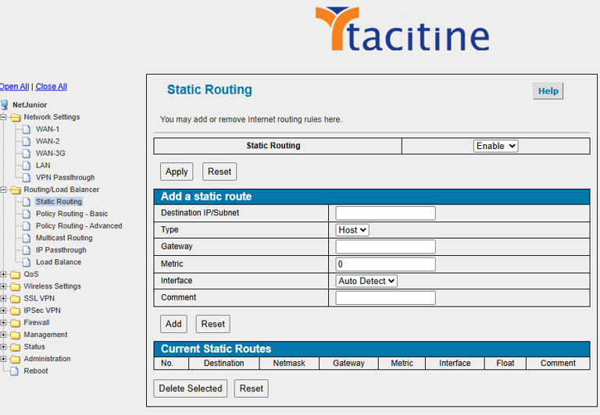The image size is (600, 415).
Task: Click the Network Settings folder icon
Action: pos(16,117)
